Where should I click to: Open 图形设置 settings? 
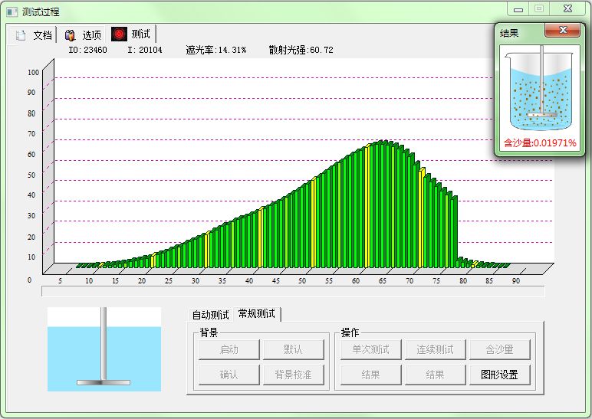499,375
